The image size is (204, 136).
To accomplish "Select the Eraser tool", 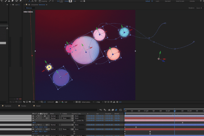I will (12, 1).
